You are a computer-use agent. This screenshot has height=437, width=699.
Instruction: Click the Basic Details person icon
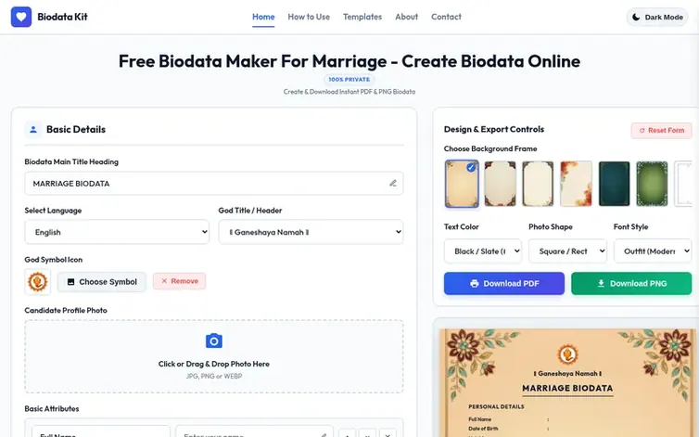(x=33, y=130)
